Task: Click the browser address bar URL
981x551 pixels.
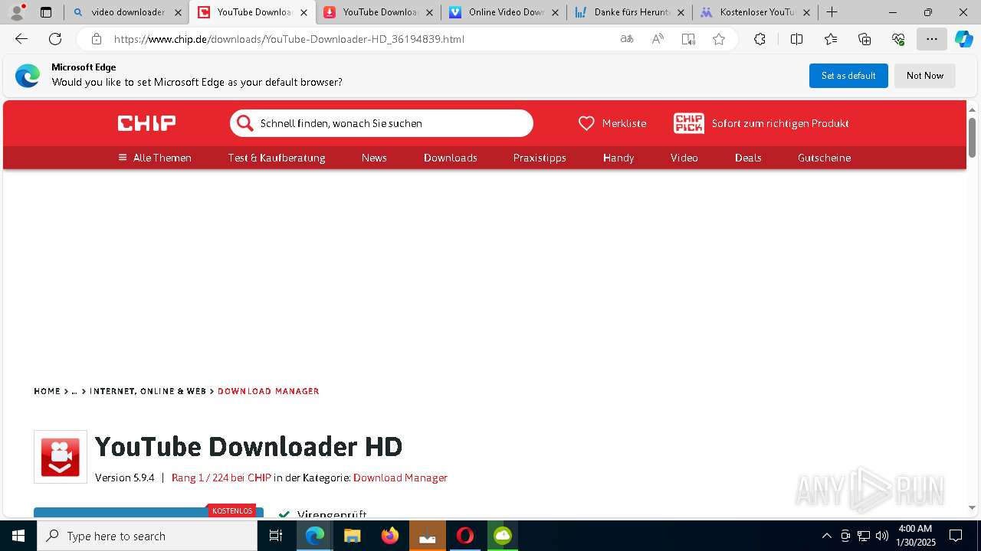Action: click(289, 39)
